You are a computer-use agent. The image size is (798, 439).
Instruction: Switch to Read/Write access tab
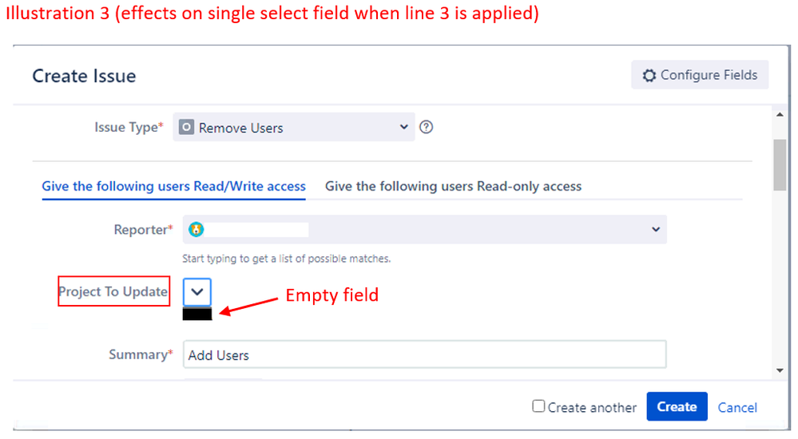click(173, 186)
